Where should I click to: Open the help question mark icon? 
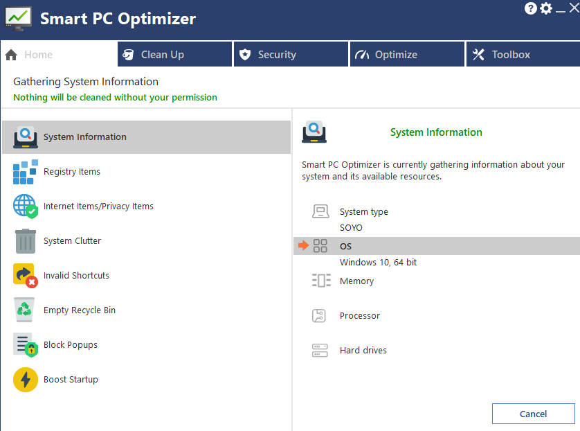[x=530, y=8]
